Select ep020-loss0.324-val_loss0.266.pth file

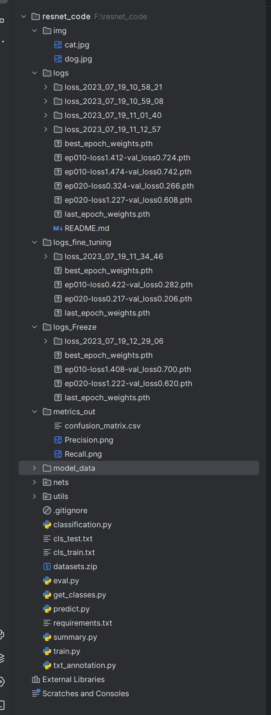[129, 186]
